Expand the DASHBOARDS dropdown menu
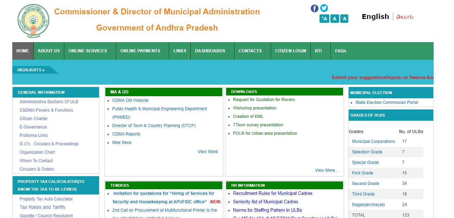The height and width of the screenshot is (218, 454). pos(212,51)
